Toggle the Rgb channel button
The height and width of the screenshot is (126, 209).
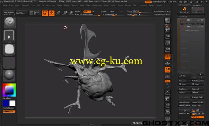(x=87, y=11)
